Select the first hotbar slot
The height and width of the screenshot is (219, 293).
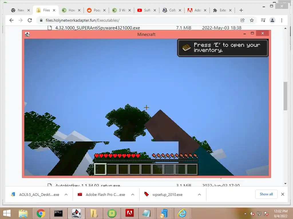coord(100,169)
